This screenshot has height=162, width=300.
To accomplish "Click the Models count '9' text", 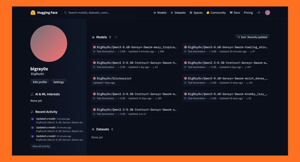I will coord(110,37).
